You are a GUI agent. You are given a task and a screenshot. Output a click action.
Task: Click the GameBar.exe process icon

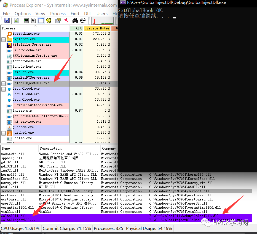(x=9, y=73)
